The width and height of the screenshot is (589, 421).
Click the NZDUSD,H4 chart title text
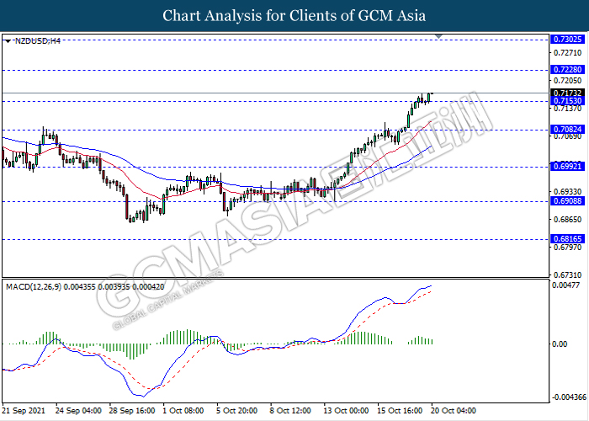(x=37, y=41)
